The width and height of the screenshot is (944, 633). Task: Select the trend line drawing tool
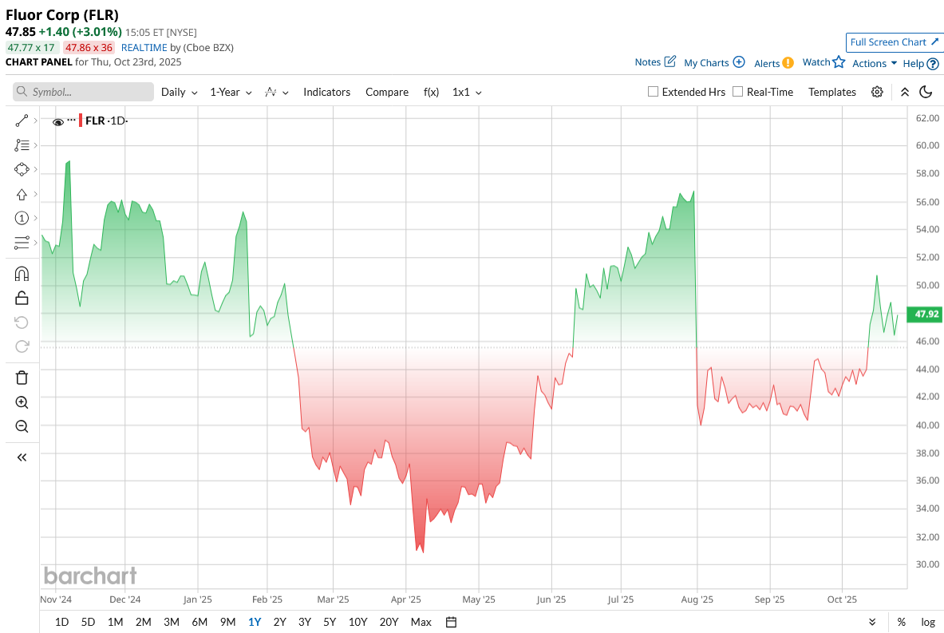(22, 121)
